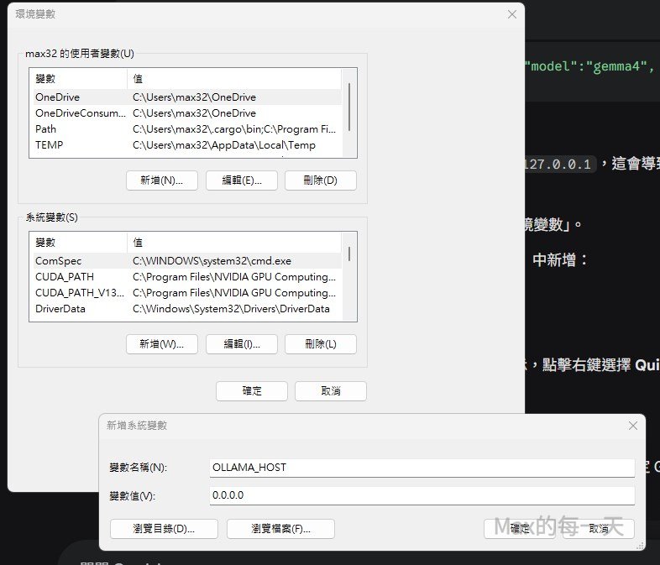Screen dimensions: 660x565
Task: Click New (新增) button for system variables
Action: click(161, 344)
